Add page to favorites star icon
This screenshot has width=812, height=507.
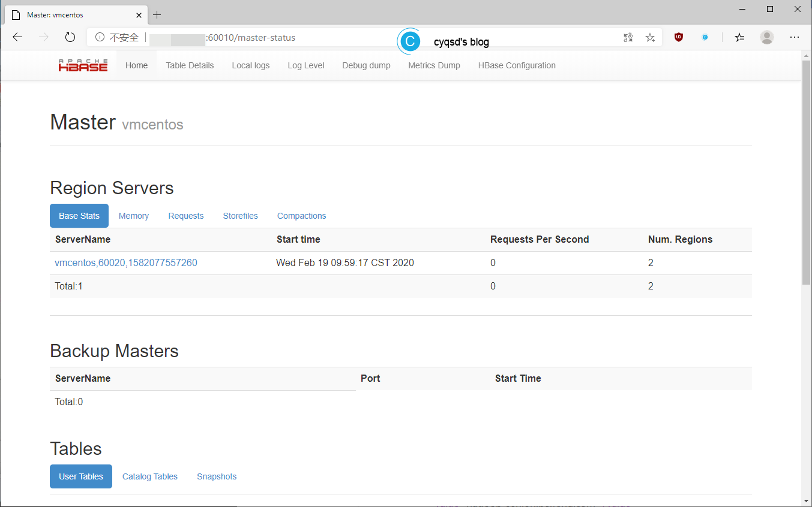(651, 37)
